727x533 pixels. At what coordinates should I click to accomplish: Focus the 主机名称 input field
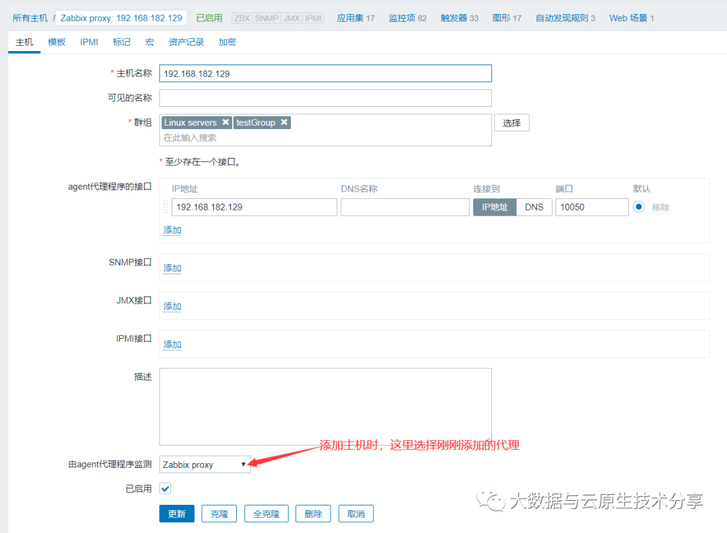point(326,74)
